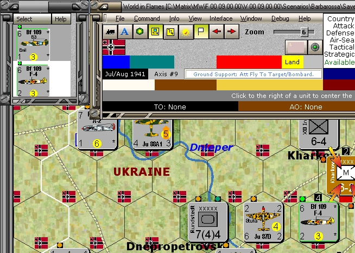This screenshot has width=355, height=253.
Task: Open the Help menu in main window
Action: pyautogui.click(x=305, y=18)
